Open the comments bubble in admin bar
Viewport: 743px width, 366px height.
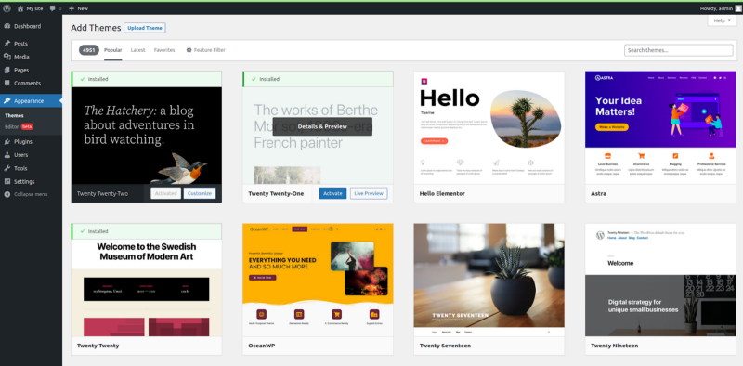point(53,8)
